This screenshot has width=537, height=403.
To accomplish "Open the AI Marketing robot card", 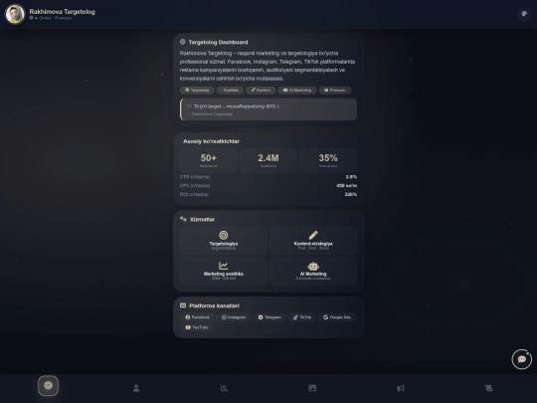I will pos(313,271).
